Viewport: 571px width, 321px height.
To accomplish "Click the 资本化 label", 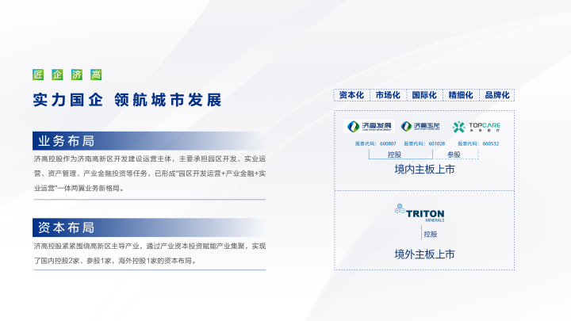I will pyautogui.click(x=351, y=95).
